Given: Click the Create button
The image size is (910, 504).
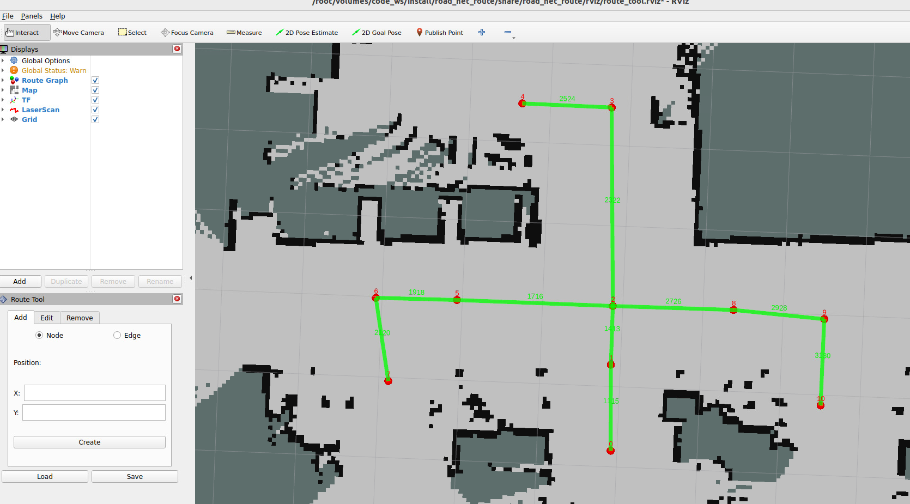Looking at the screenshot, I should pos(89,442).
